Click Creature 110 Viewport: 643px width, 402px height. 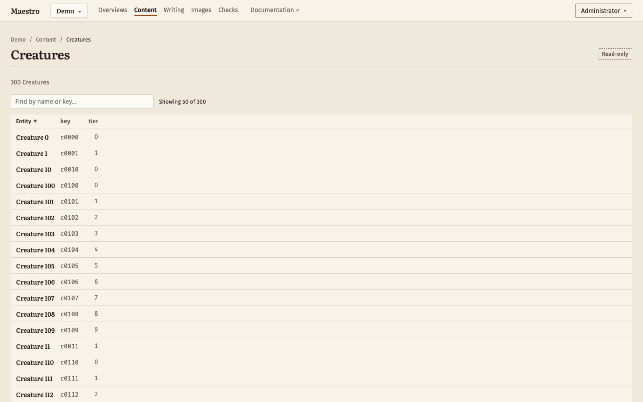[35, 363]
